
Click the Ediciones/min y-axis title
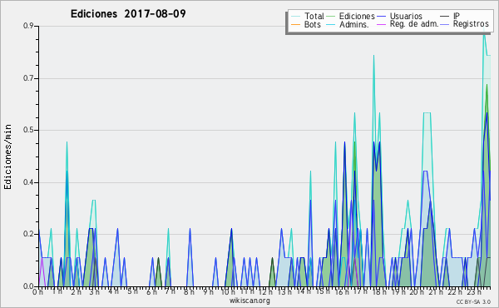coord(7,156)
